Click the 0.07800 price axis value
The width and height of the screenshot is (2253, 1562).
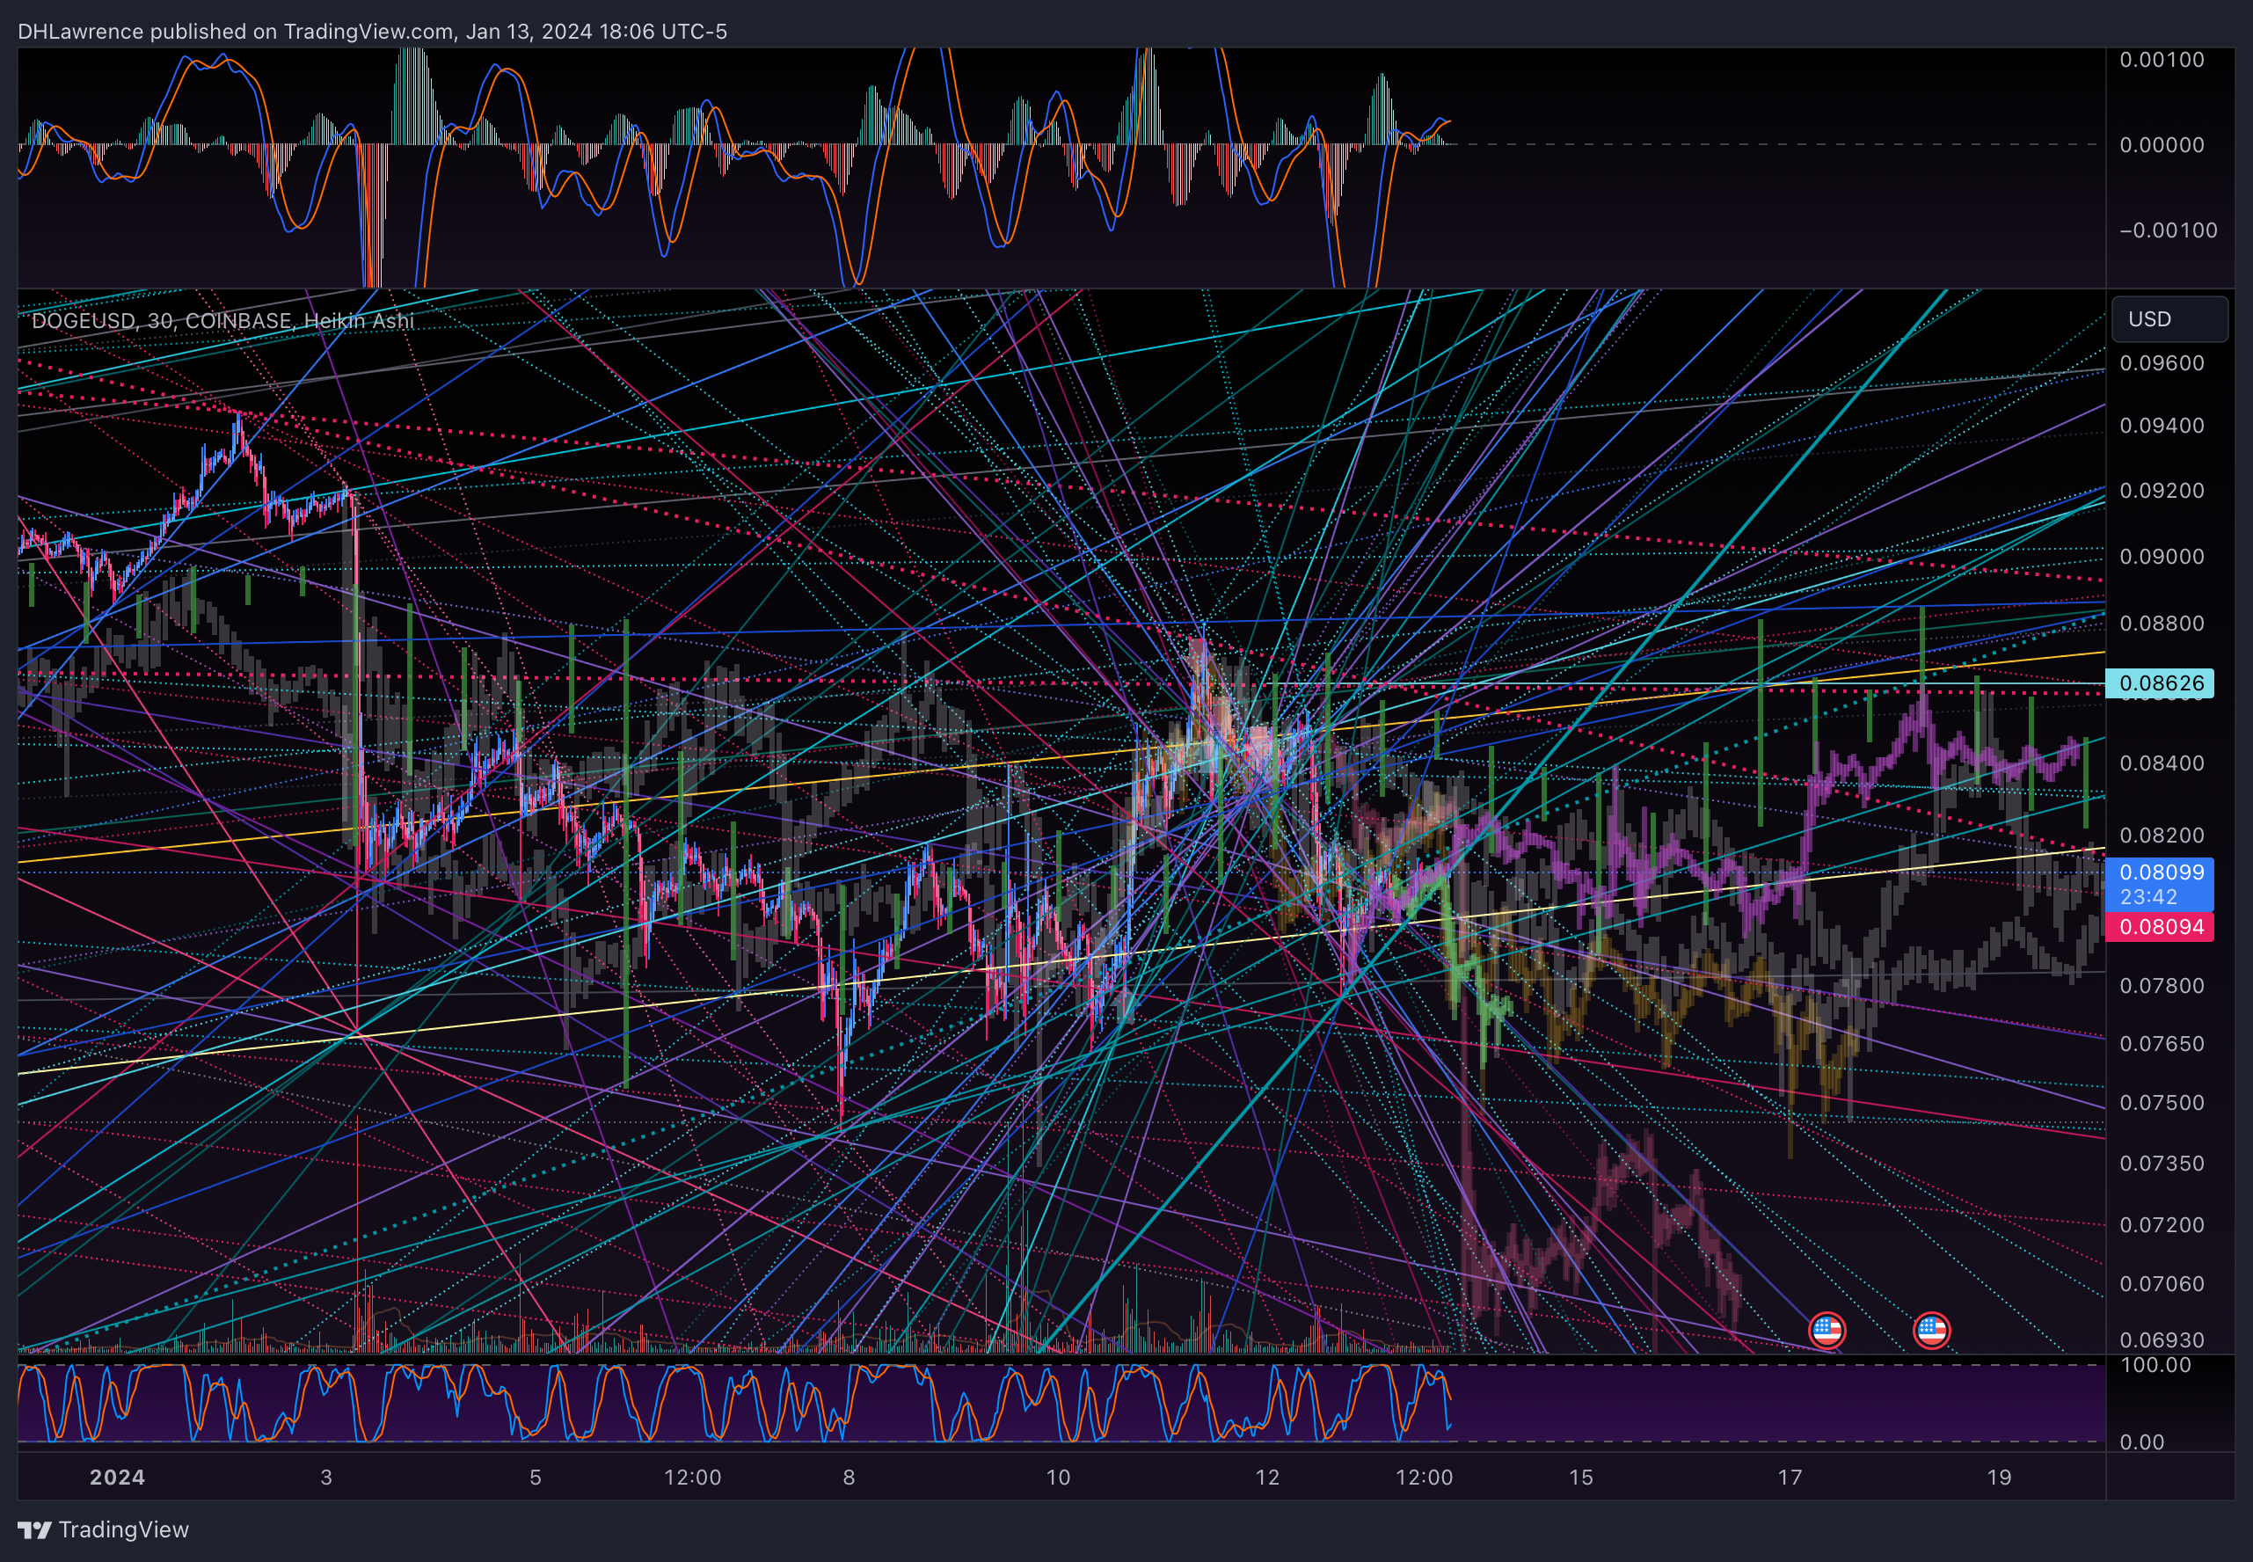(2162, 986)
